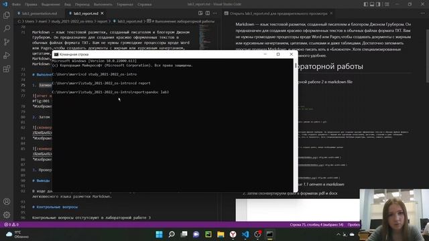The width and height of the screenshot is (429, 241).
Task: Open the Выполнить menu
Action: [103, 5]
